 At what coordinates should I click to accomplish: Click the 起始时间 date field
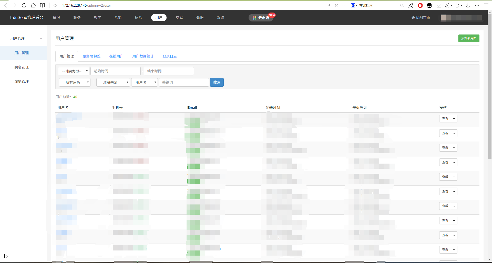coord(115,71)
